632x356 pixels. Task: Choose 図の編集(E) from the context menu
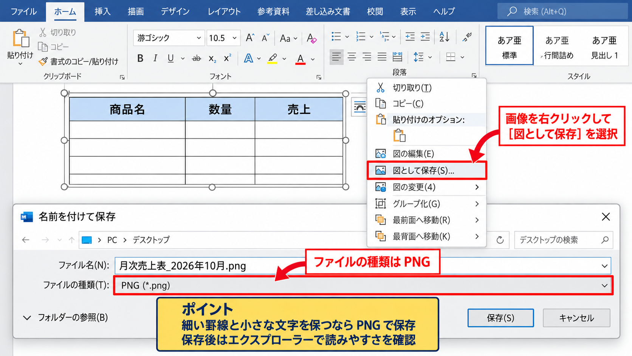[x=426, y=154]
